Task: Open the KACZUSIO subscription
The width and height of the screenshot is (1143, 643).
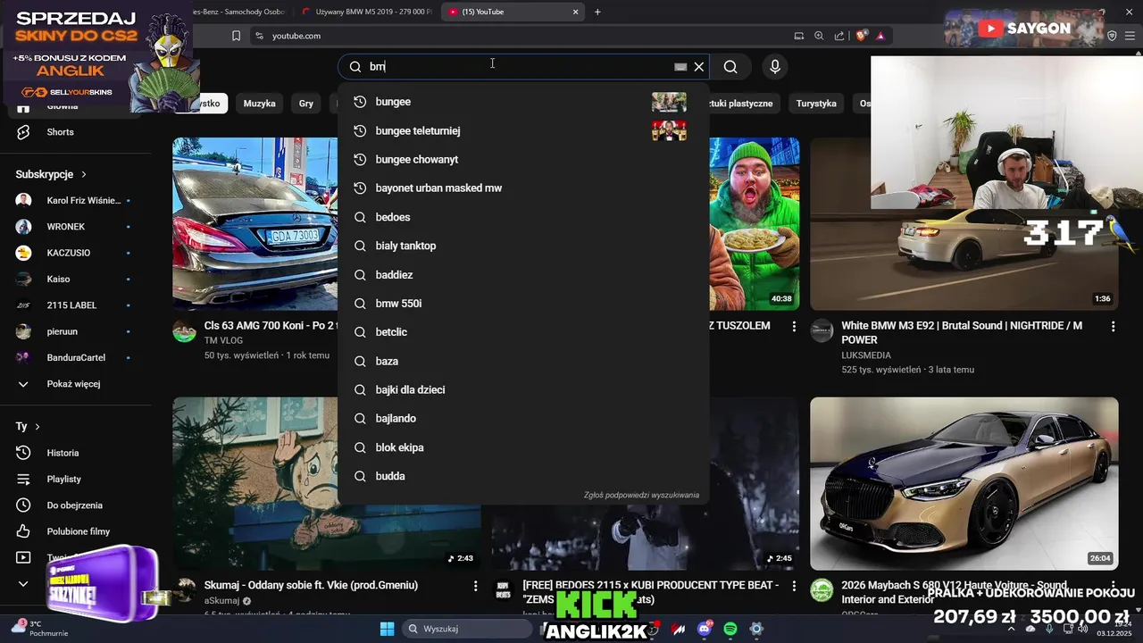Action: click(73, 253)
